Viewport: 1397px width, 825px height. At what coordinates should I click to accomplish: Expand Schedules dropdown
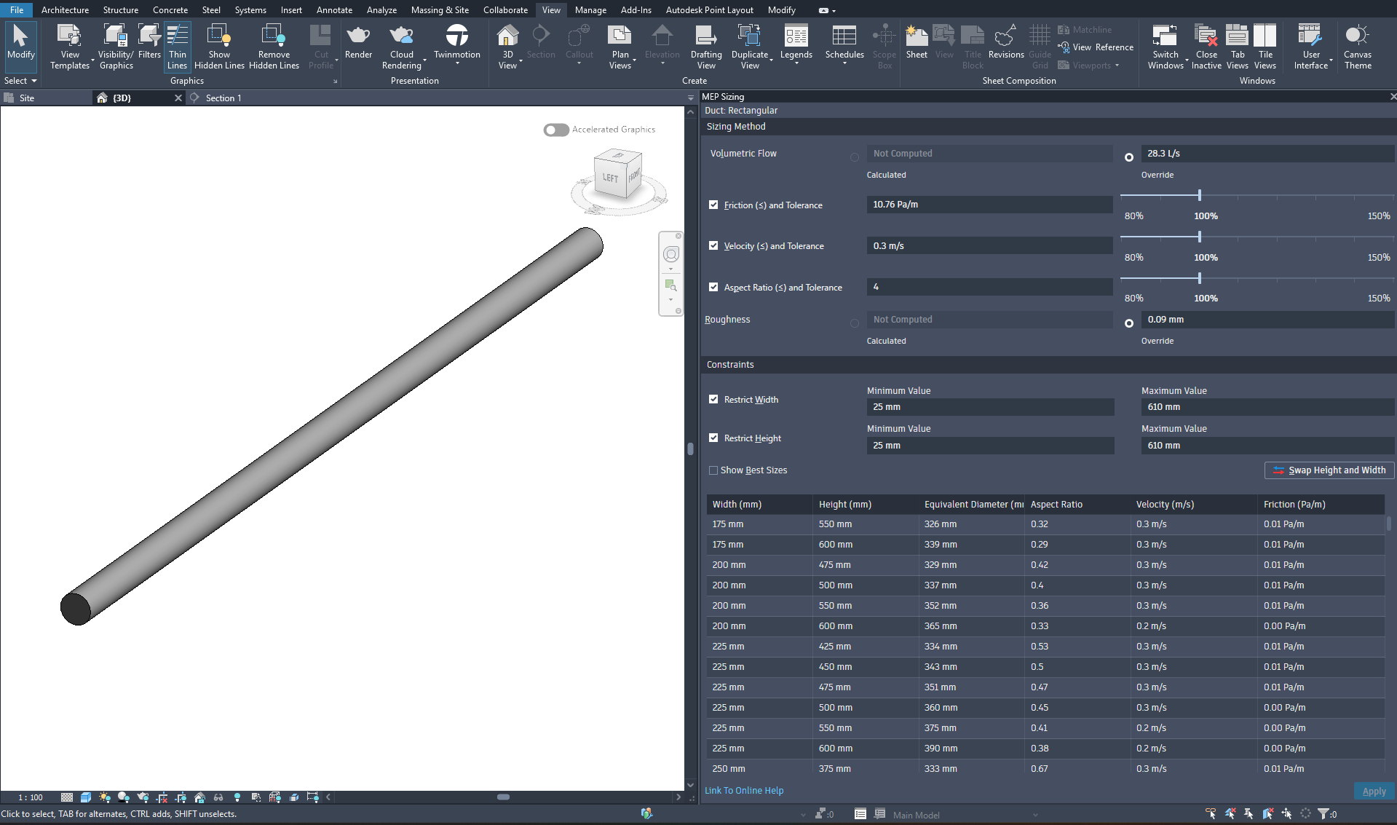click(844, 63)
